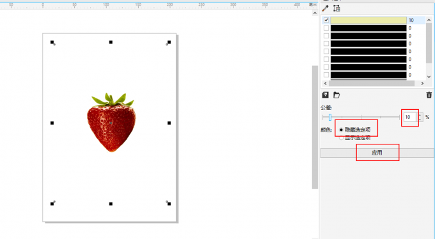Open mask file with folder icon
Screen dimensions: 435x239
point(336,95)
